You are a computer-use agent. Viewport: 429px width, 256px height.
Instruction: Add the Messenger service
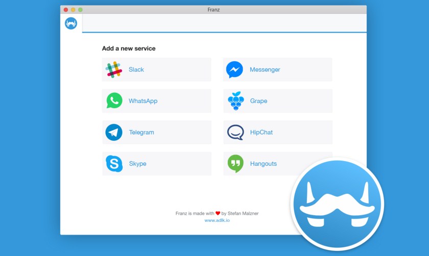[x=277, y=69]
